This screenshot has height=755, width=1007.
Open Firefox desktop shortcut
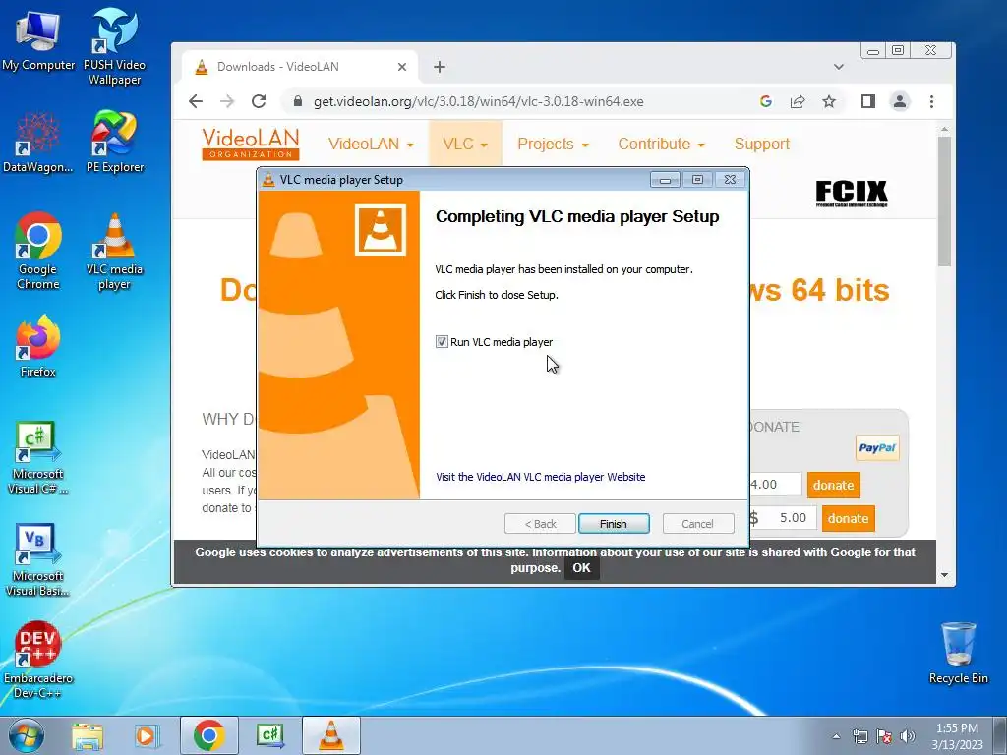coord(38,346)
